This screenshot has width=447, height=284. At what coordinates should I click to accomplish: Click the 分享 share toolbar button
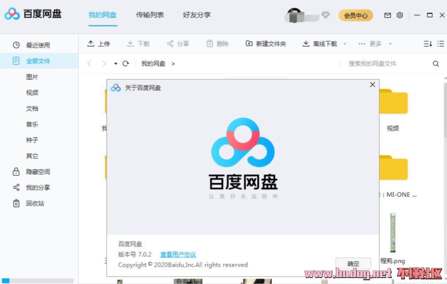click(x=178, y=44)
